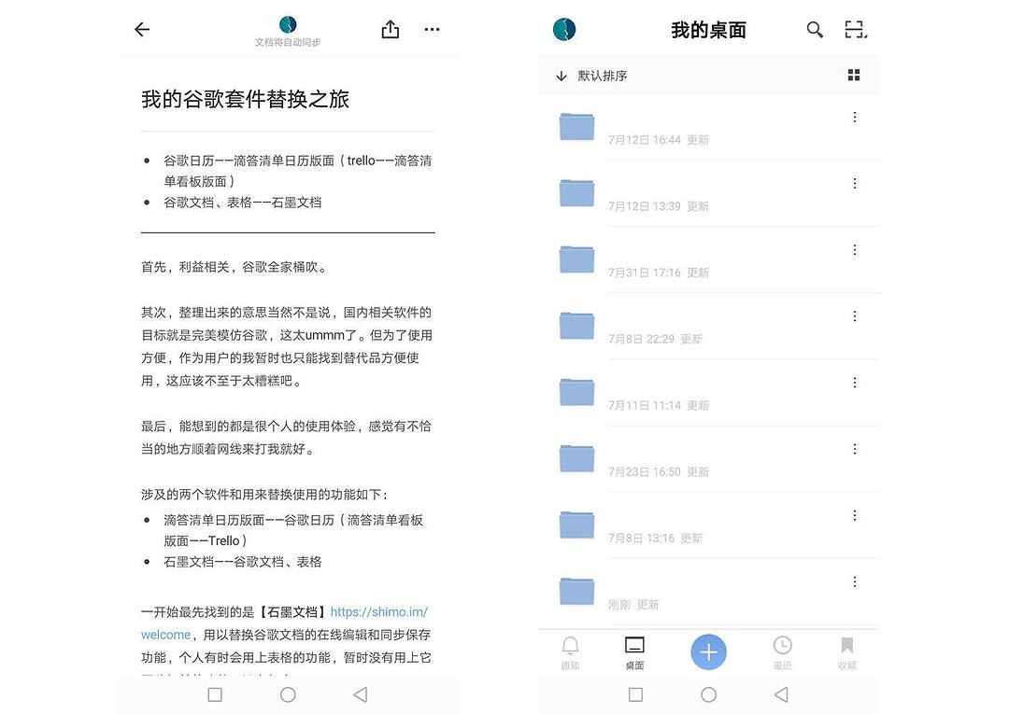Tap Android back triangle under 我的桌面
1009x714 pixels.
[x=781, y=694]
